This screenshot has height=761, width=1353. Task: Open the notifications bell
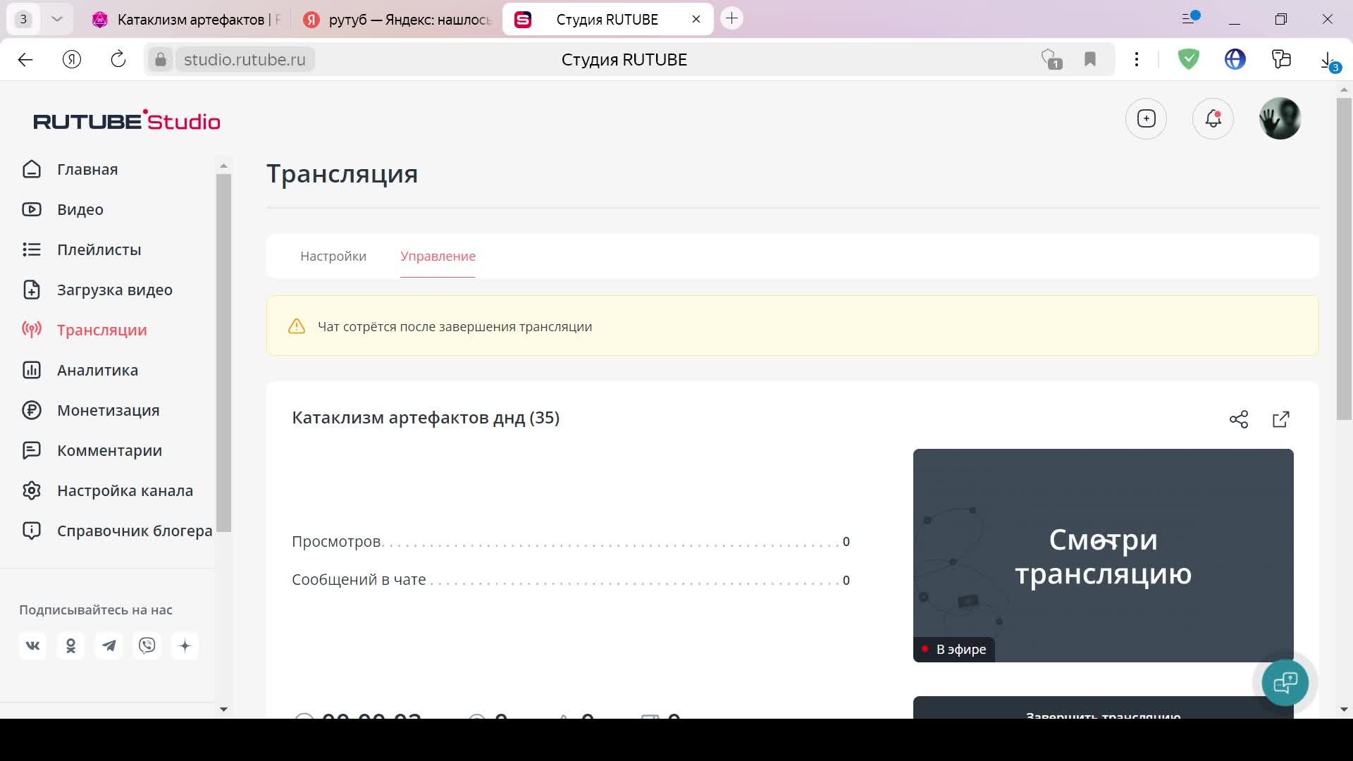[x=1213, y=118]
